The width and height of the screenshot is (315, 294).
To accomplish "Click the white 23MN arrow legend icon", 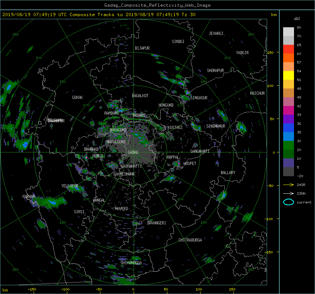I will [288, 193].
